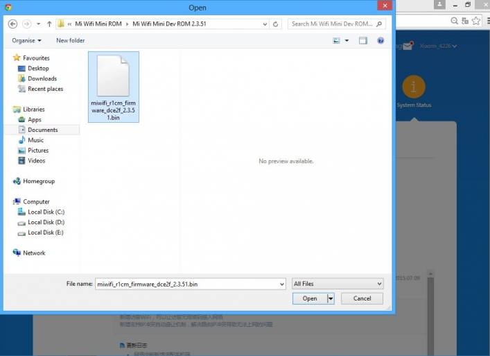Image resolution: width=490 pixels, height=356 pixels.
Task: Click System Status icon in router page
Action: coord(414,87)
